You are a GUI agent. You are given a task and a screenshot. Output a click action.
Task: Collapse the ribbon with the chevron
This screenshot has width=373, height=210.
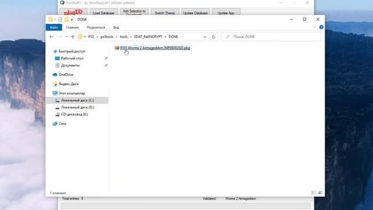[315, 27]
